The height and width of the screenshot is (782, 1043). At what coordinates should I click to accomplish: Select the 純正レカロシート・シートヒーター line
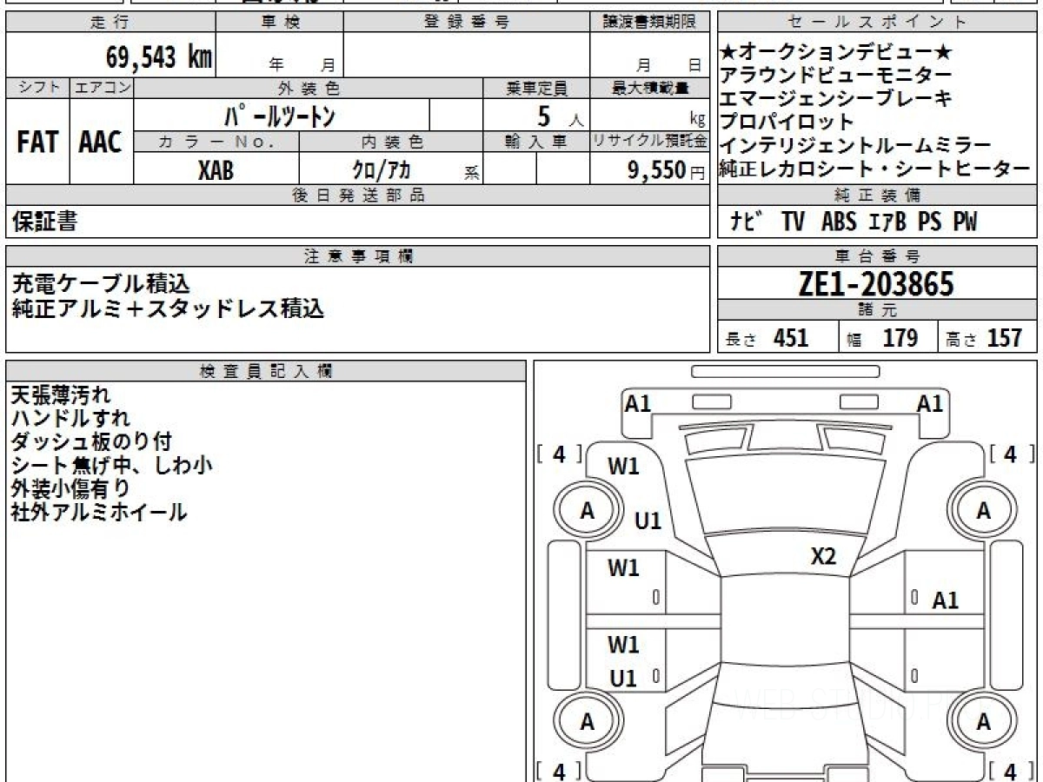(x=875, y=169)
